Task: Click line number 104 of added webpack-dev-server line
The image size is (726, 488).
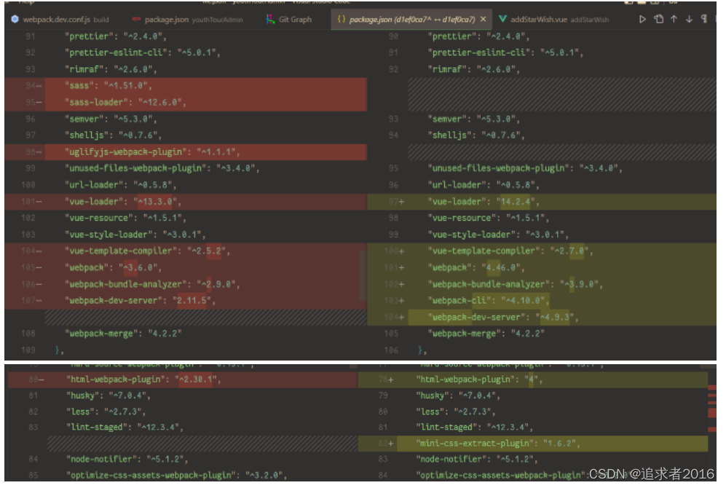Action: pyautogui.click(x=392, y=318)
